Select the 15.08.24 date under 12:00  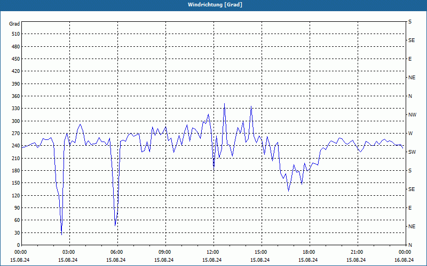point(212,260)
